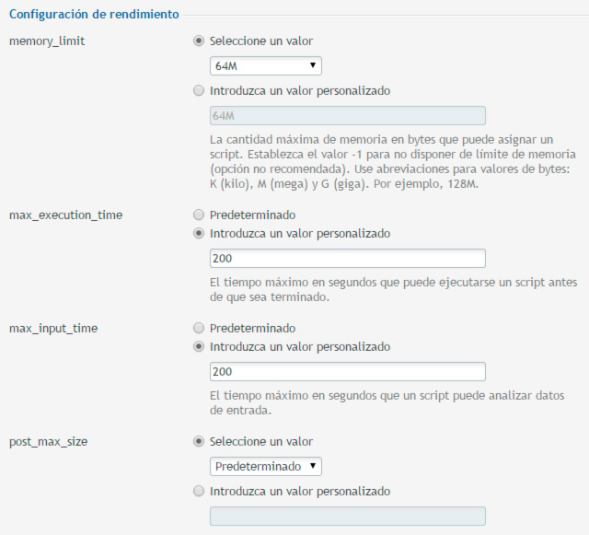589x535 pixels.
Task: Click the post_max_size setting label
Action: (x=48, y=442)
